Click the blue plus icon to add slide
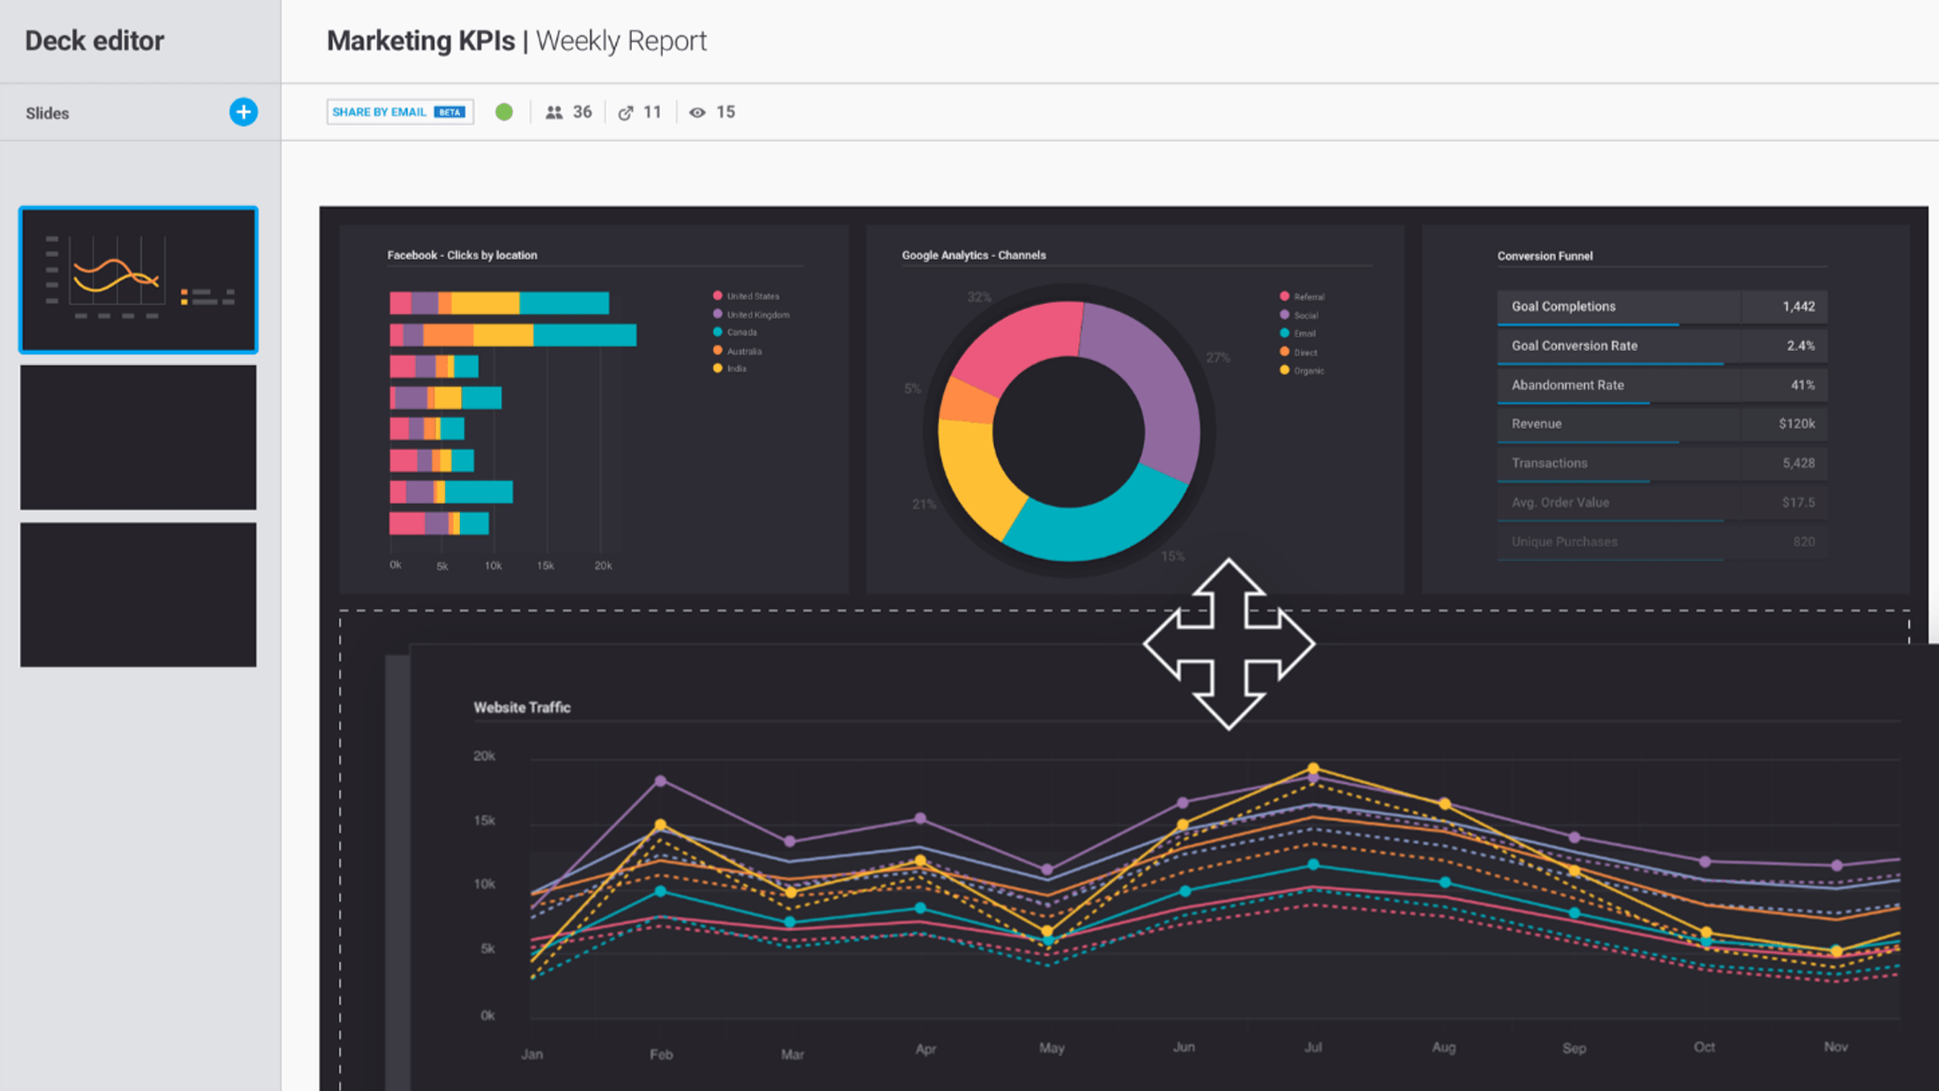 [x=243, y=112]
